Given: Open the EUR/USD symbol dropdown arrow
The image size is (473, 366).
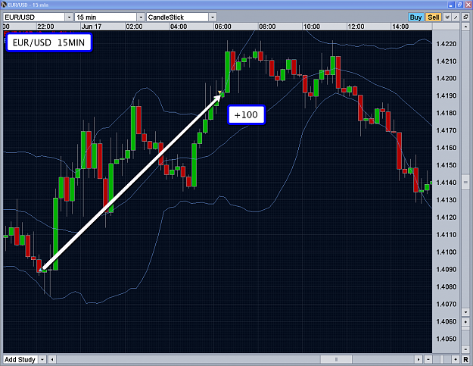Looking at the screenshot, I should [x=70, y=17].
